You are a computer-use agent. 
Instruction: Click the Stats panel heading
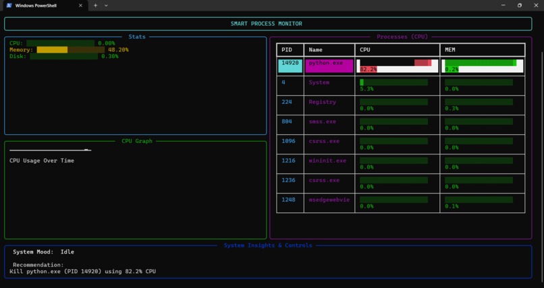click(137, 36)
